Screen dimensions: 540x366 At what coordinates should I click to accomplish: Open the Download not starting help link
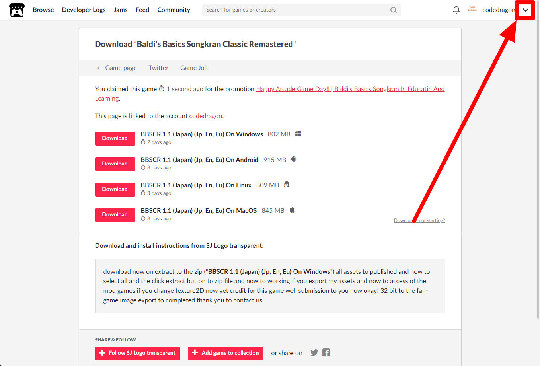(x=419, y=220)
